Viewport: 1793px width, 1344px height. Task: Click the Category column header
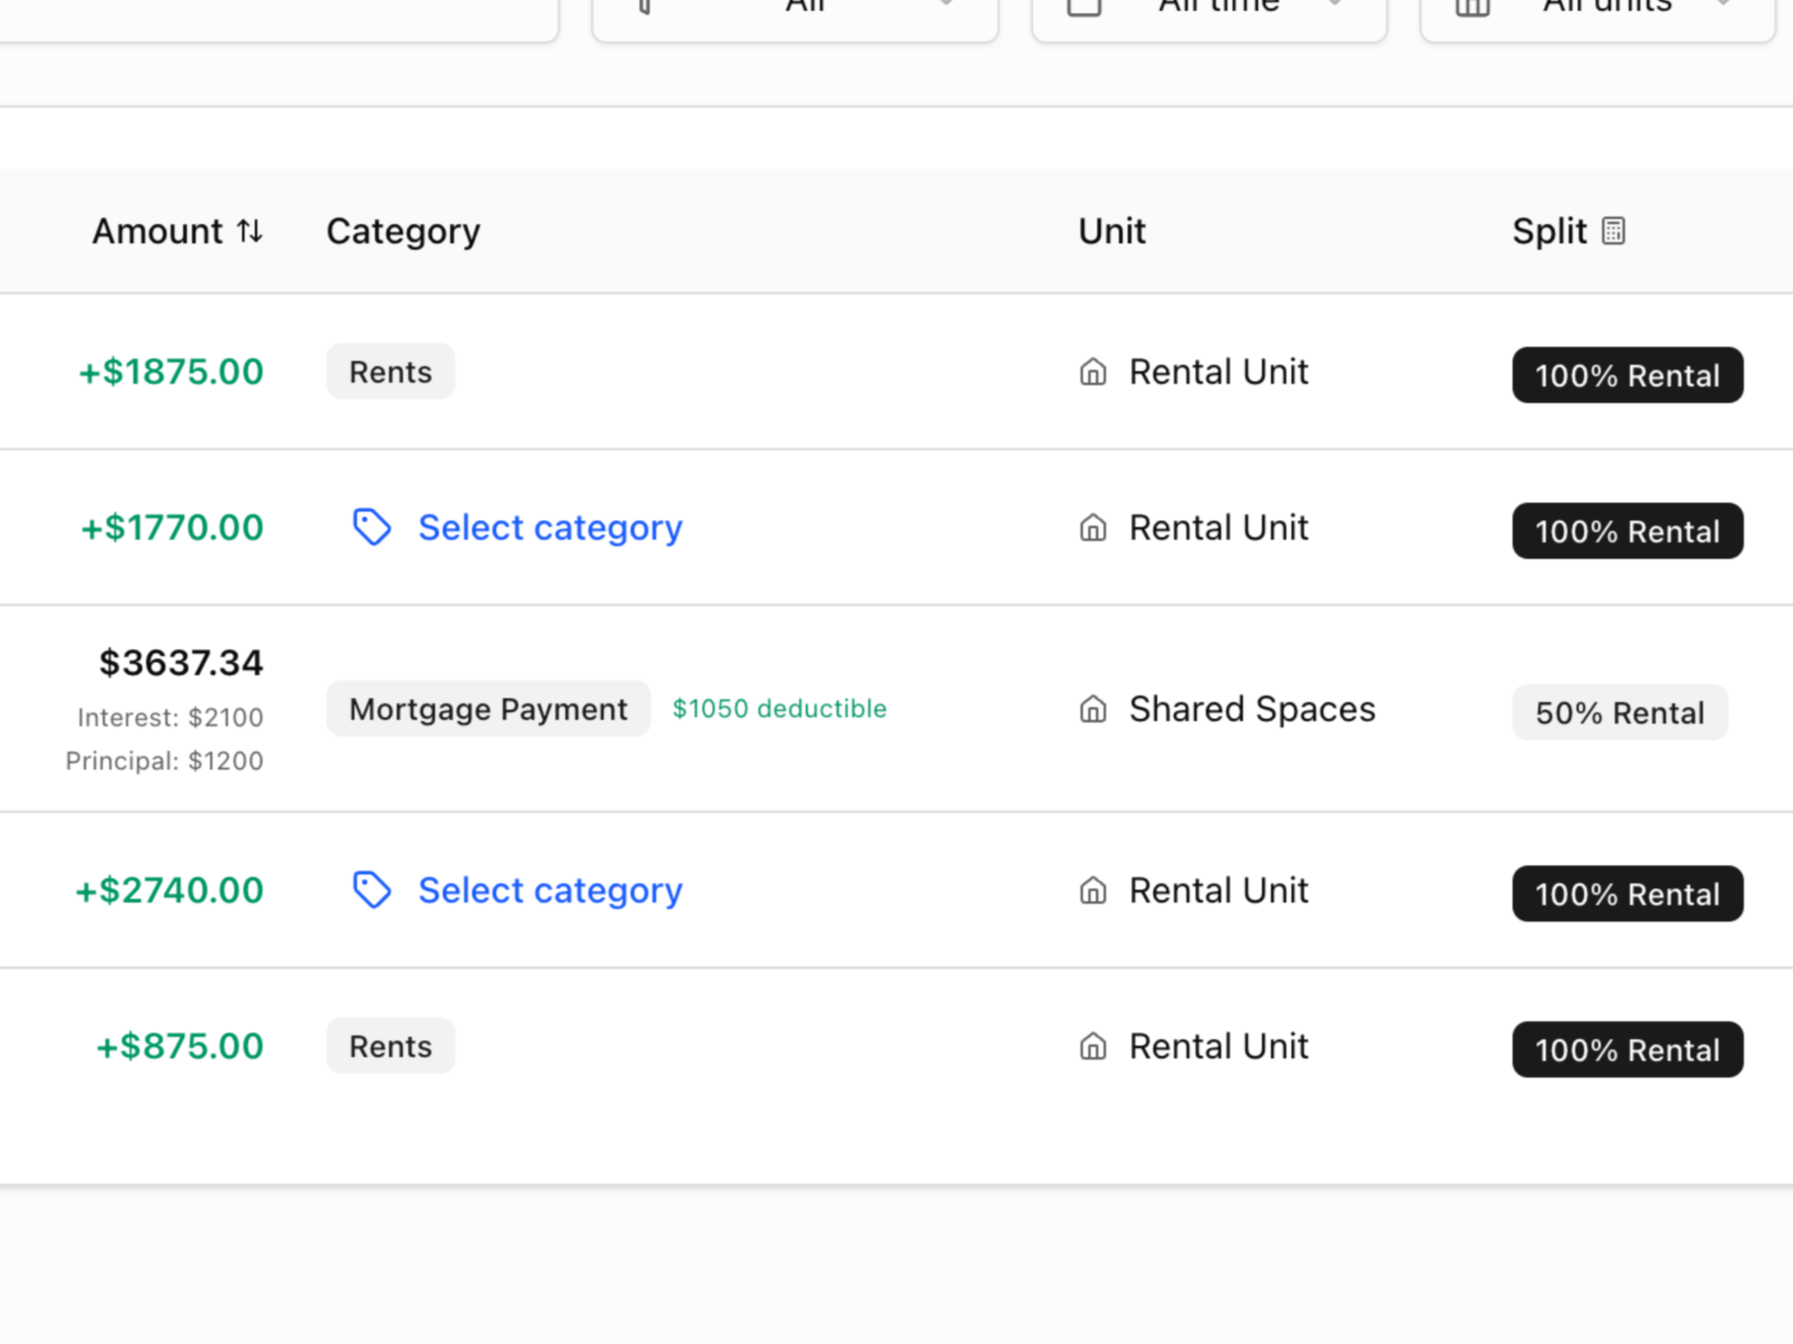402,231
